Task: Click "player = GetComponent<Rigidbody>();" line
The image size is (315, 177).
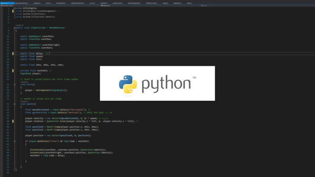Action: click(x=46, y=90)
